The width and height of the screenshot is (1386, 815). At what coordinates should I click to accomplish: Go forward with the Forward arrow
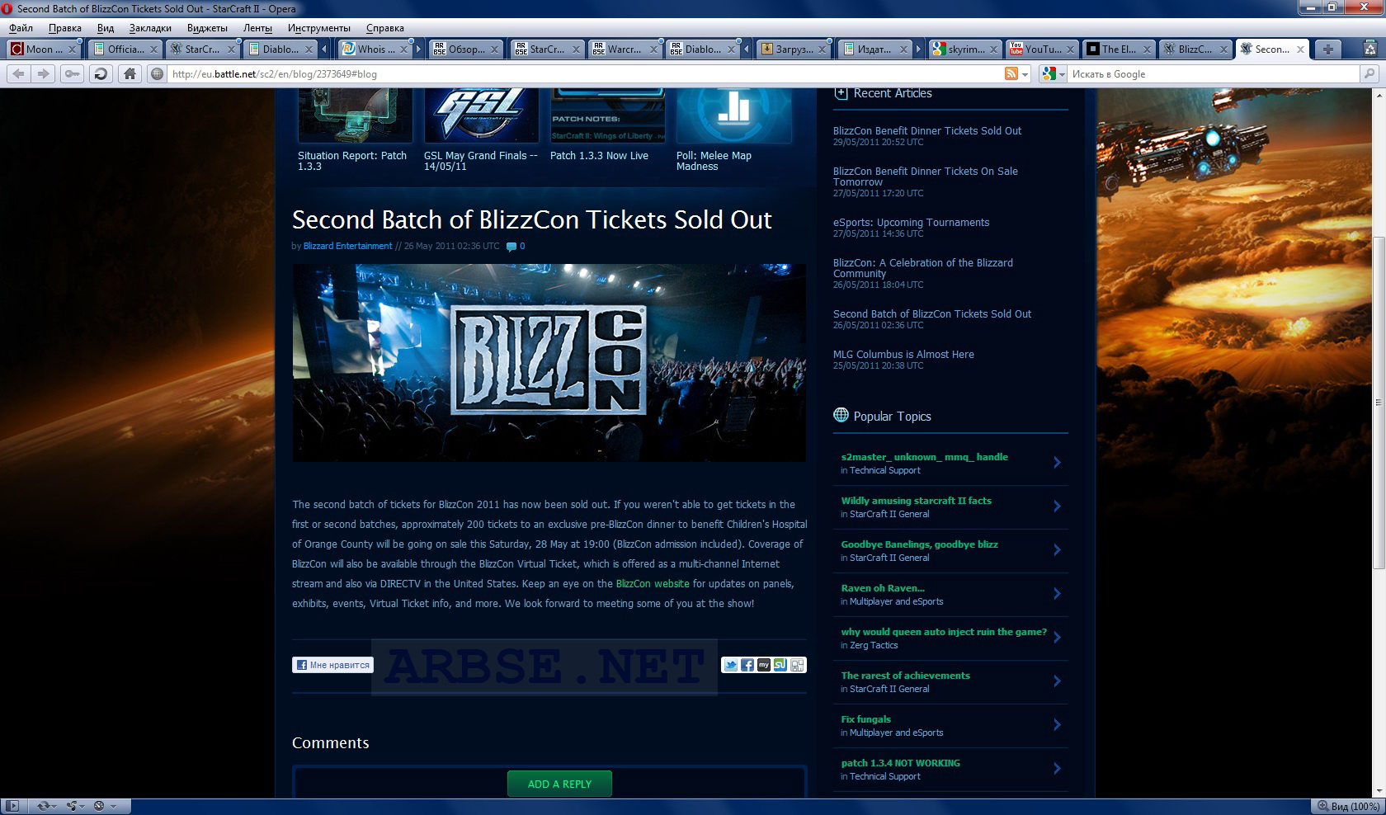coord(43,73)
